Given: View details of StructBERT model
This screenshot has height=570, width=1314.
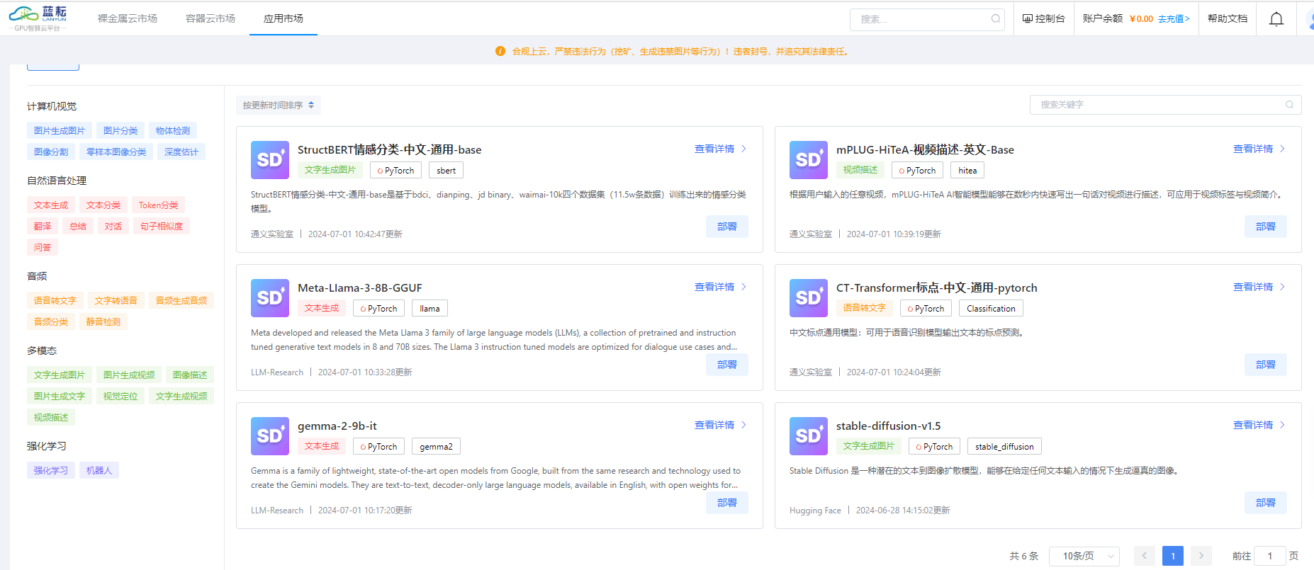Looking at the screenshot, I should tap(720, 149).
